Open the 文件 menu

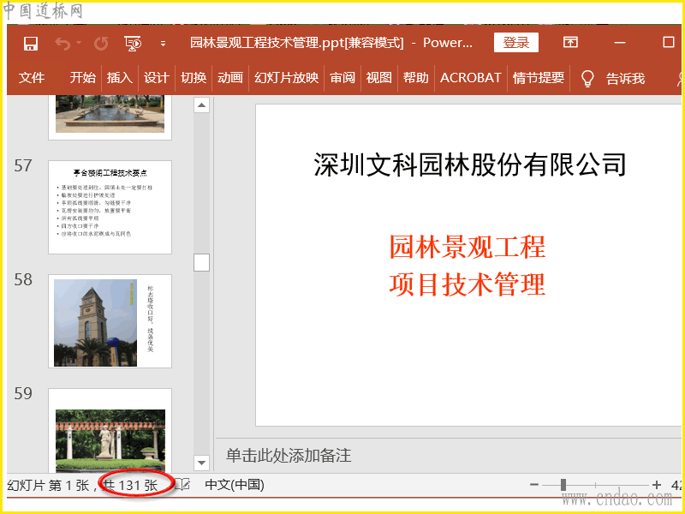32,78
